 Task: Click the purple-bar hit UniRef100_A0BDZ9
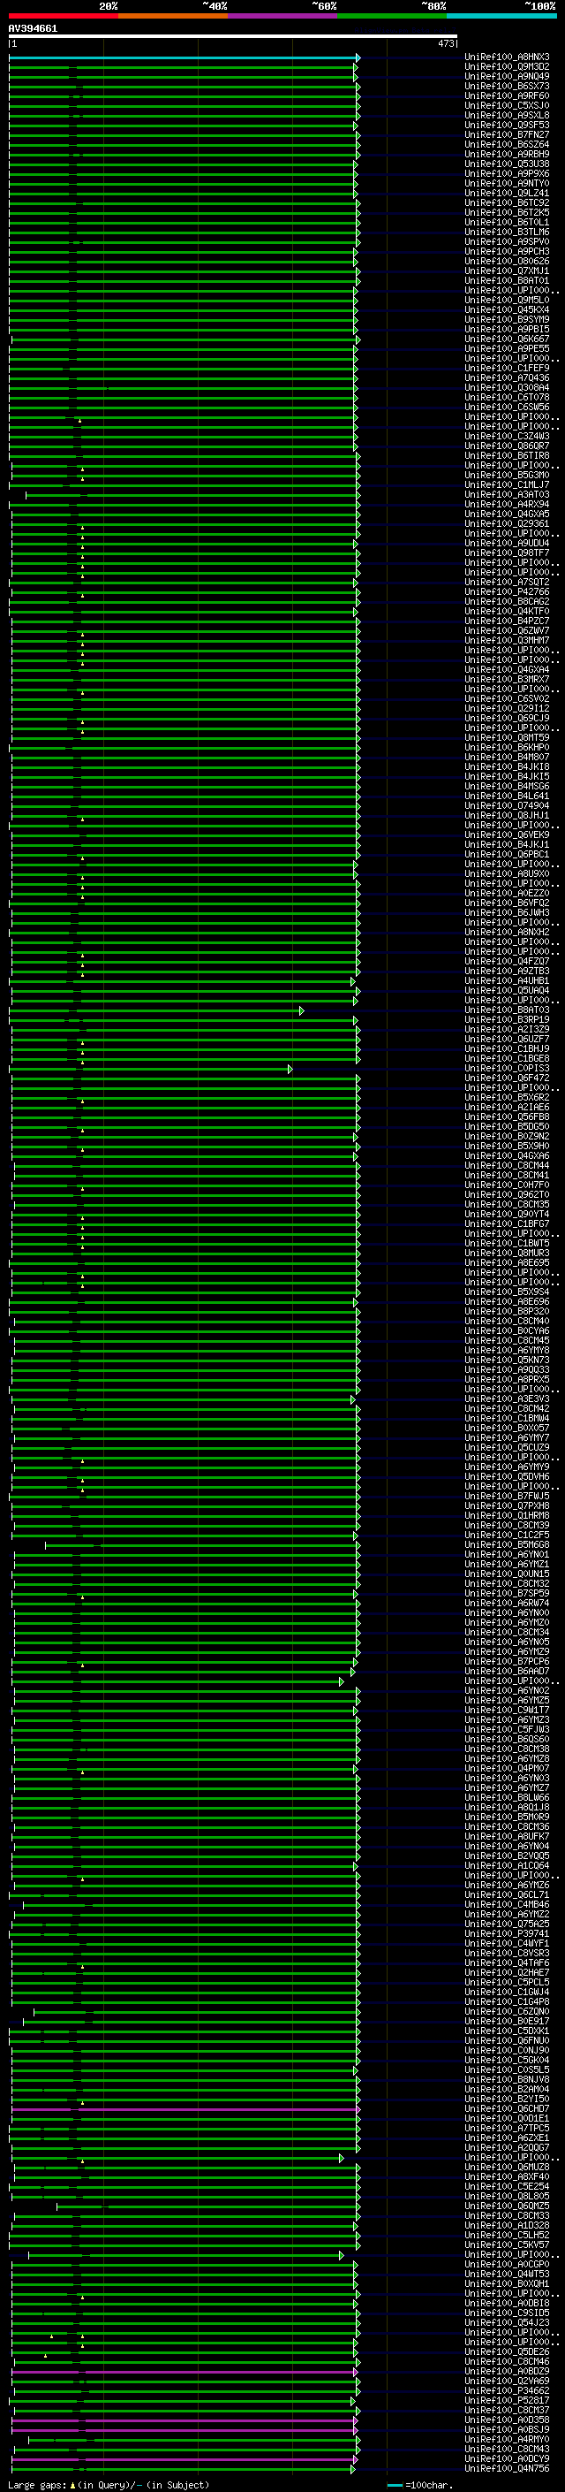pos(507,2371)
